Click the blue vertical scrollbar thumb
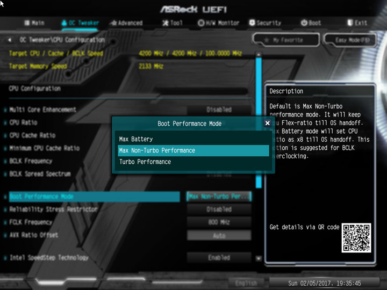 pyautogui.click(x=259, y=123)
